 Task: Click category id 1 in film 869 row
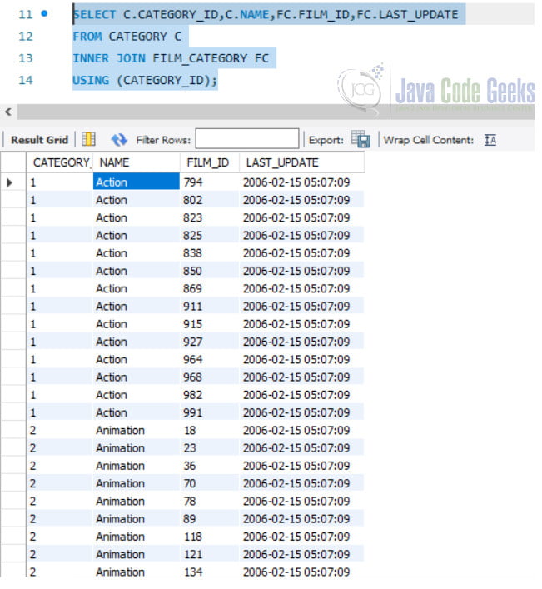point(33,288)
